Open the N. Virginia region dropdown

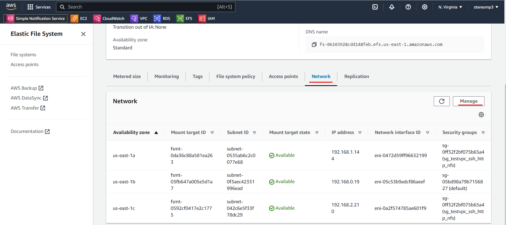[450, 7]
